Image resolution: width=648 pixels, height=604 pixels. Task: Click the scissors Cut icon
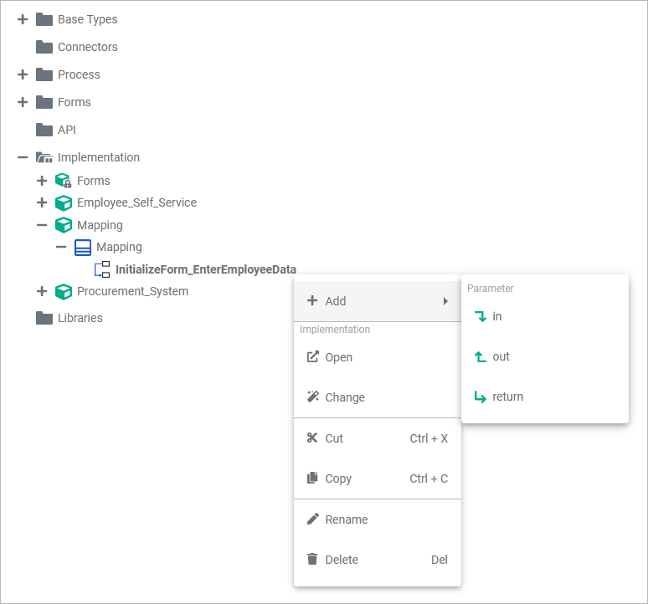pos(312,438)
